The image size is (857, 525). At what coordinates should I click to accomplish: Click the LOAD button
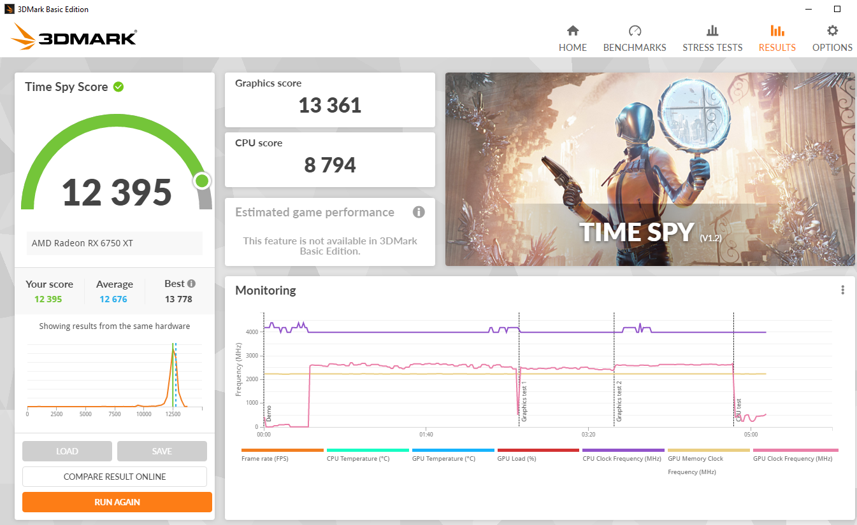tap(67, 451)
